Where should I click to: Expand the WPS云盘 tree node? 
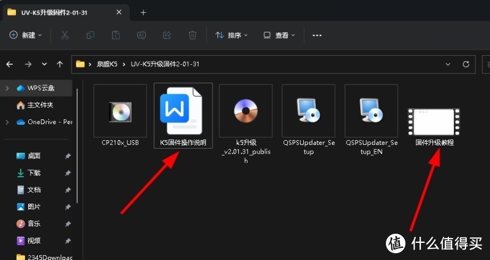point(7,88)
